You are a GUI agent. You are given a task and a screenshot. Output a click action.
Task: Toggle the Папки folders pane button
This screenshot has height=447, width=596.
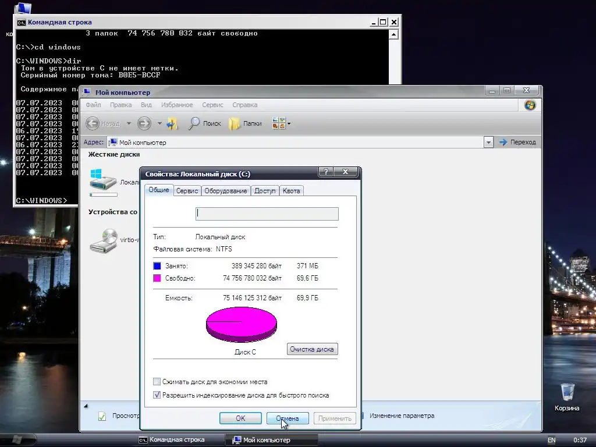coord(245,123)
